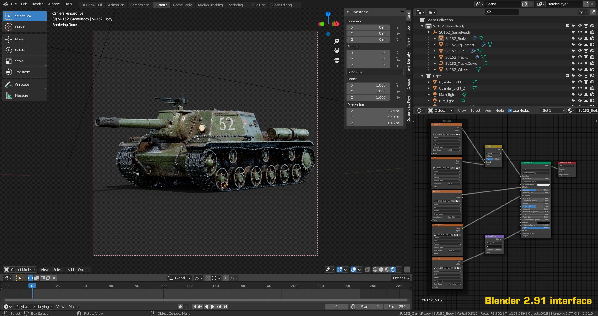Select the Cursor tool
This screenshot has height=316, width=598.
[25, 27]
